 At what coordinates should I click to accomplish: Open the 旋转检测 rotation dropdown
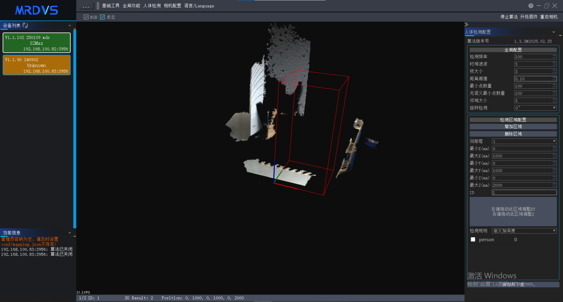(535, 108)
